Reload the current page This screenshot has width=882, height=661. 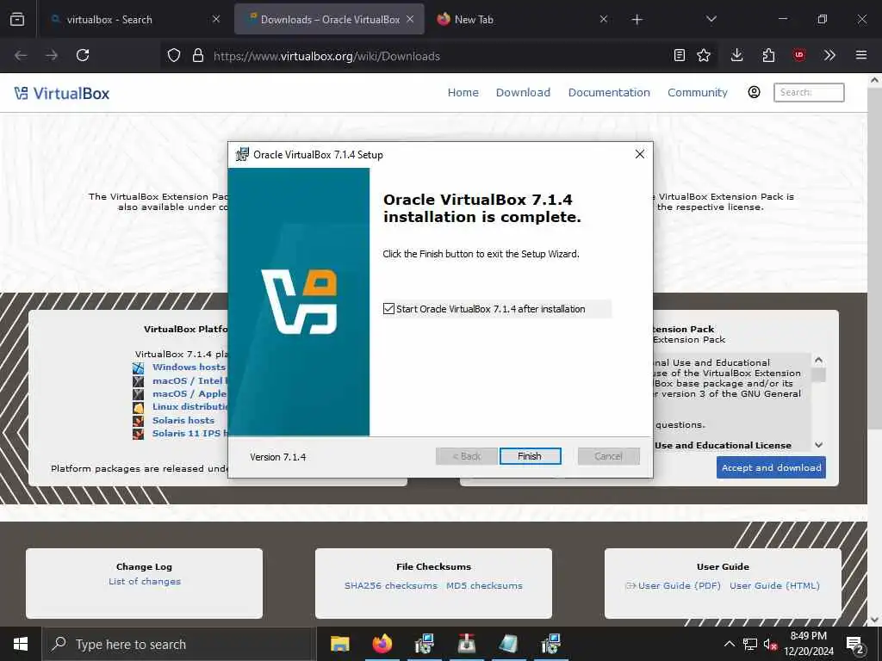[83, 56]
